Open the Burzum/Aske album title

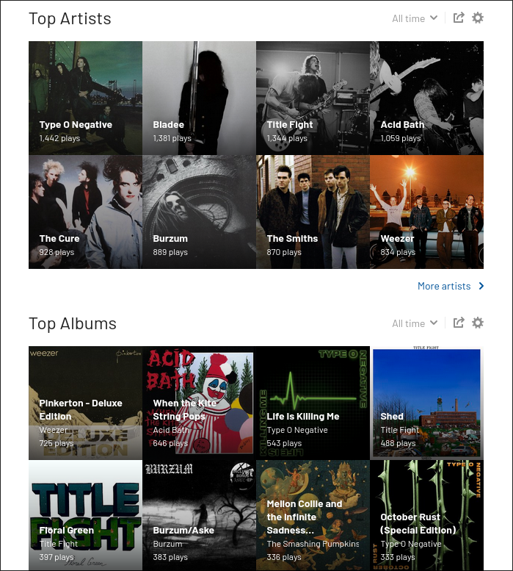pos(183,531)
